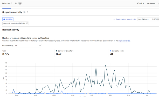Click the Group view by dropdown chevron

click(x=40, y=46)
